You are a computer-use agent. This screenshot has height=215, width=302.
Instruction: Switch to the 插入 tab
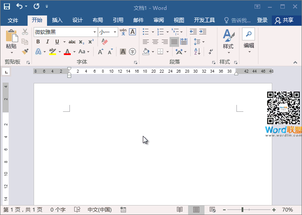click(x=57, y=20)
